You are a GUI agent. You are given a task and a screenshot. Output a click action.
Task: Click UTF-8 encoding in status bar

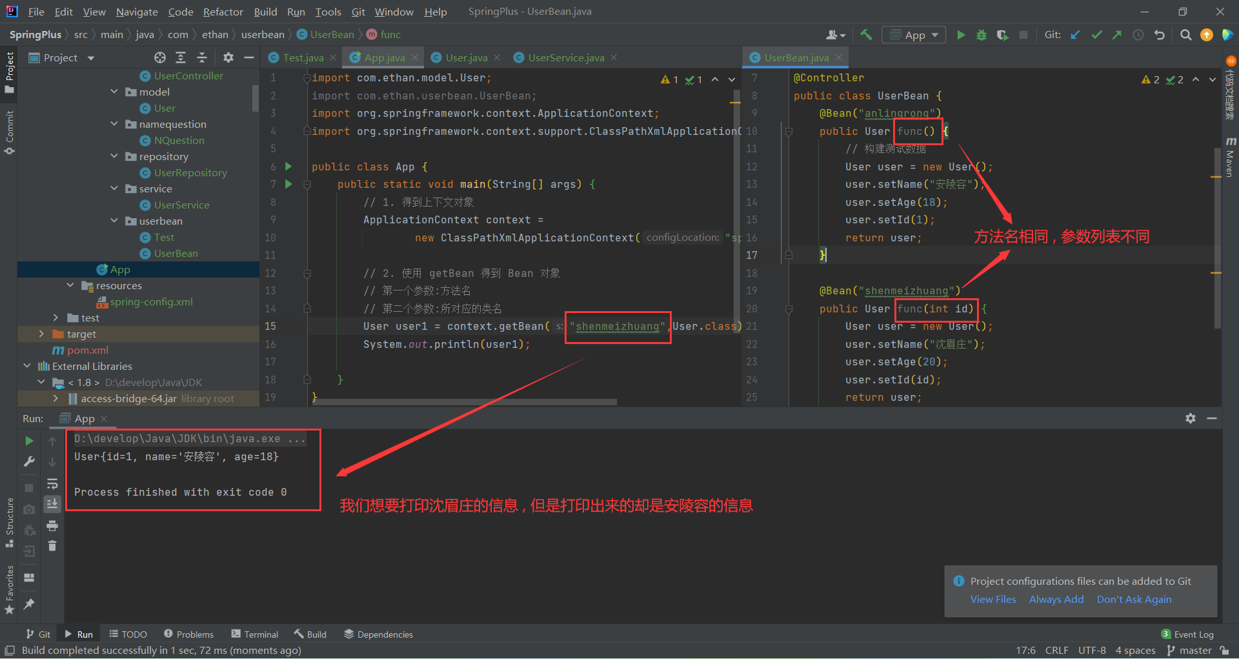(x=1092, y=651)
